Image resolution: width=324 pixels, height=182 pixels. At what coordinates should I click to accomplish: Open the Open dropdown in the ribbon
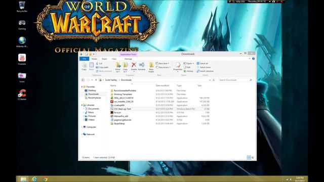(188, 63)
